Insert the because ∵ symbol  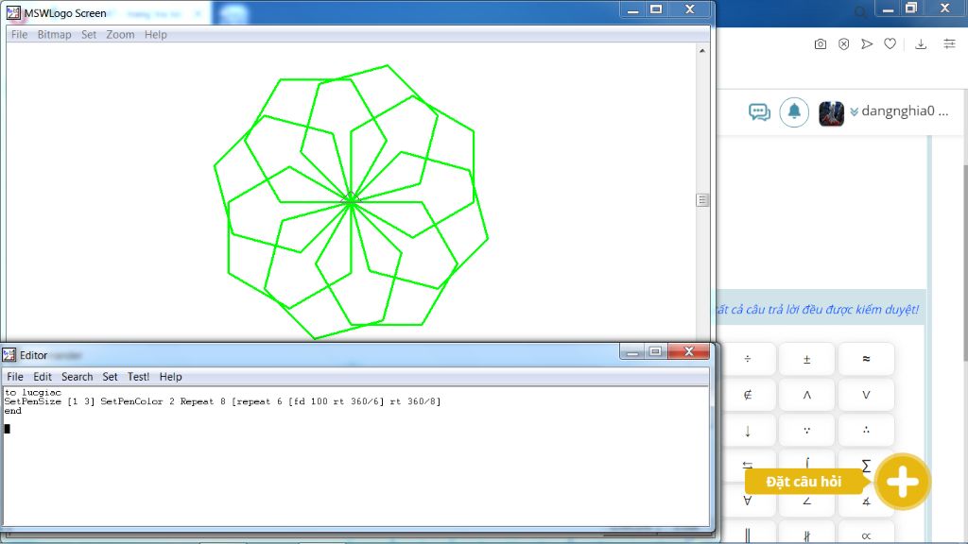(x=807, y=431)
